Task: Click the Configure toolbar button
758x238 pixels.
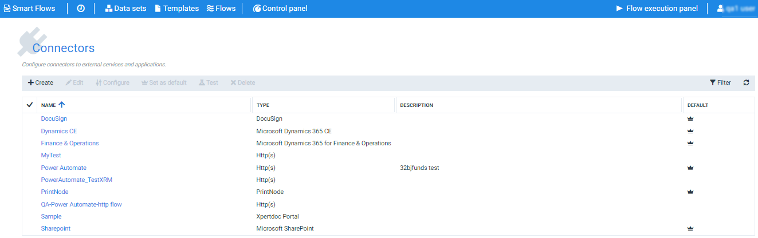Action: (112, 83)
